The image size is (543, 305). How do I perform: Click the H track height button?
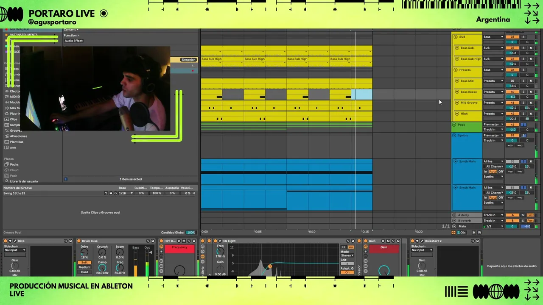tap(474, 232)
